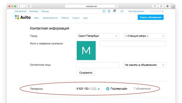
Task: Select the Недвижимость category menu
Action: click(x=50, y=18)
